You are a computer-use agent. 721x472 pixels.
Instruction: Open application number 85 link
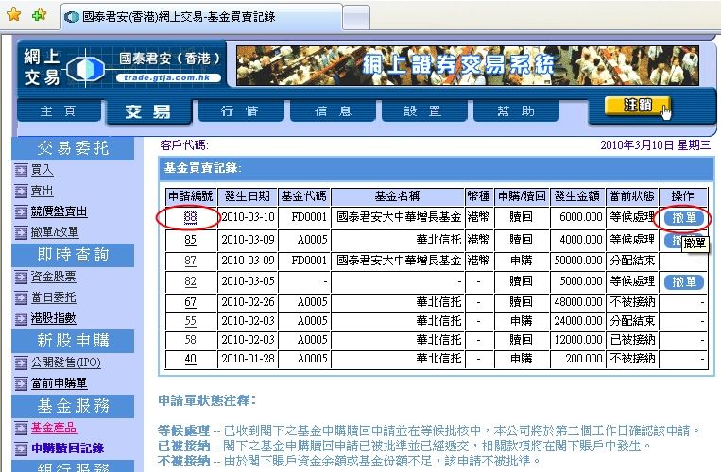(190, 240)
